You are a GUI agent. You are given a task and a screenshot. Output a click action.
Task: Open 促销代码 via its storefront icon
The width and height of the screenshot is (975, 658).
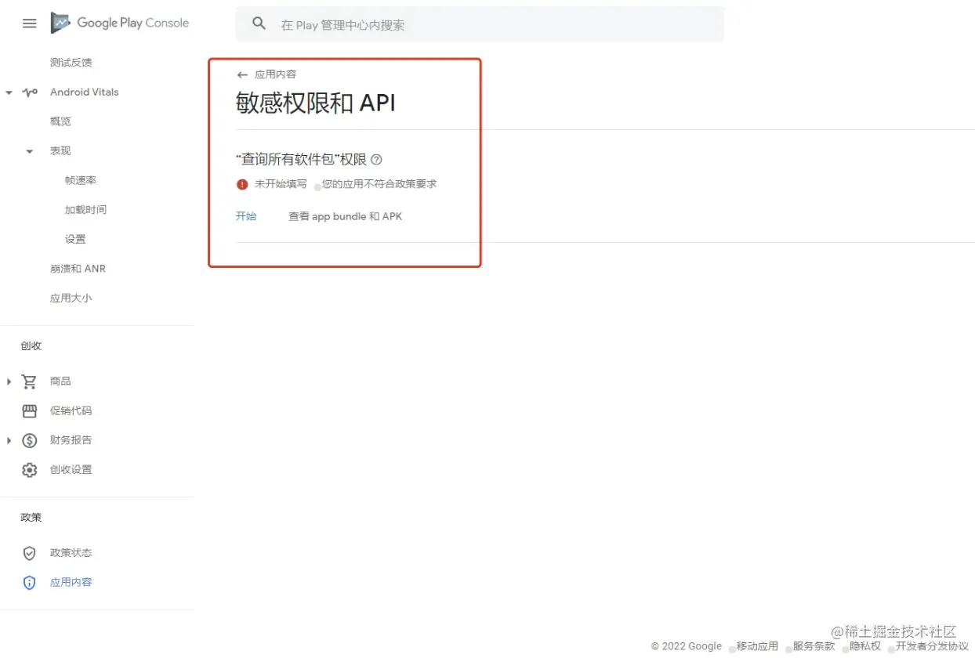pos(29,410)
